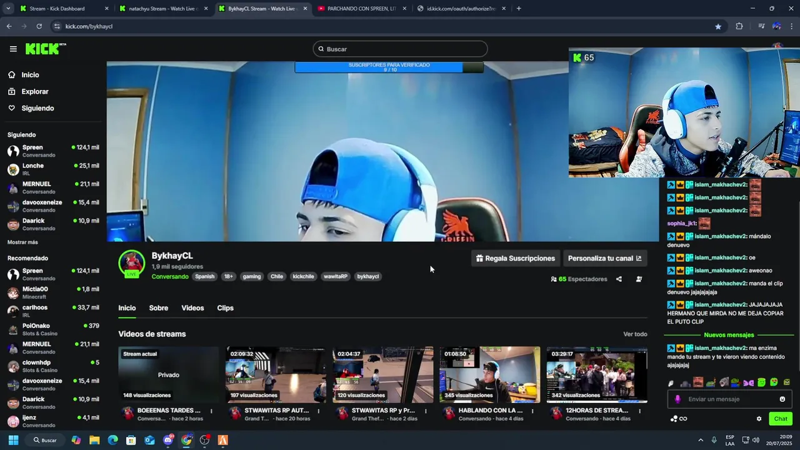Open Discord from the taskbar
Viewport: 800px width, 450px height.
point(168,440)
